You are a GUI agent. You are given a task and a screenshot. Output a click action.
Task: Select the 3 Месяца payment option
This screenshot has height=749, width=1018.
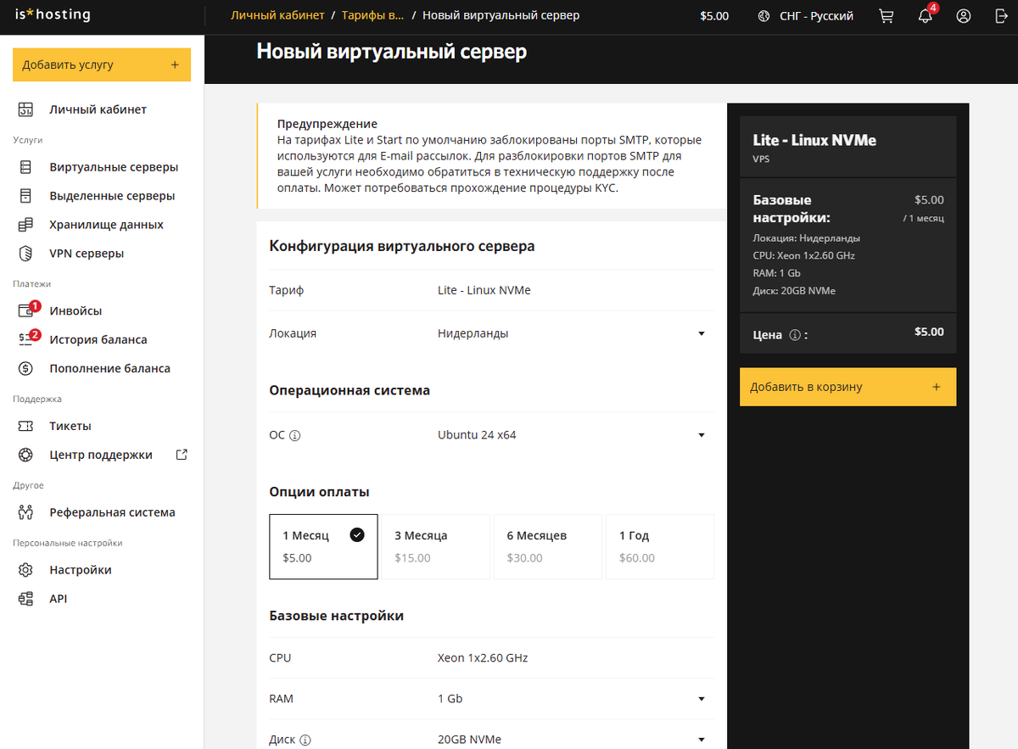(x=435, y=545)
